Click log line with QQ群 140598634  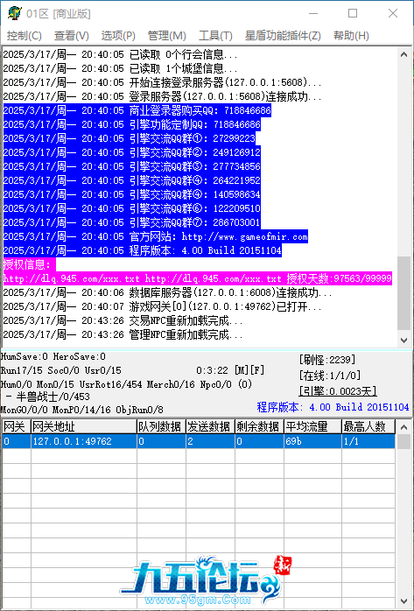pos(131,194)
